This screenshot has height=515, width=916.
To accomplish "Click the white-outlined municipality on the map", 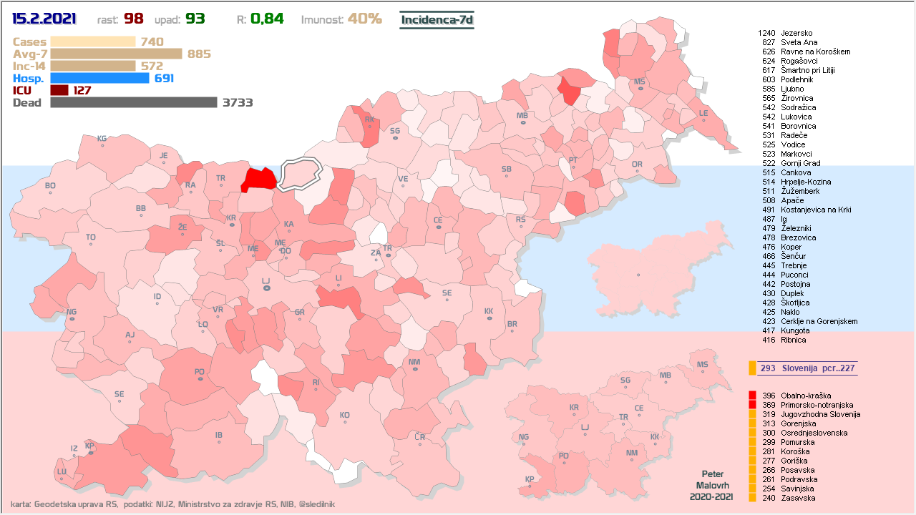I will [x=300, y=175].
